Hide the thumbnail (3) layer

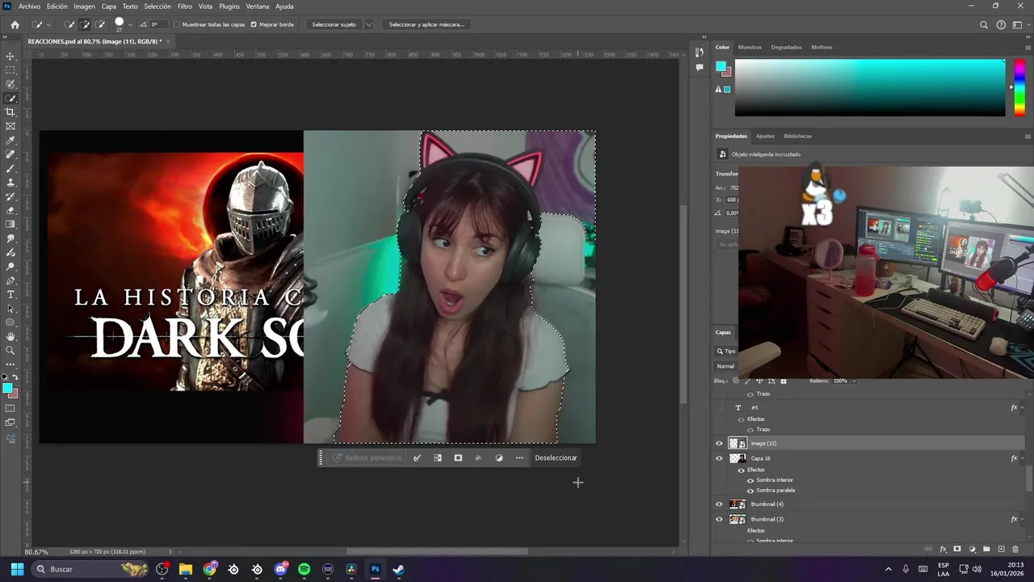(719, 519)
